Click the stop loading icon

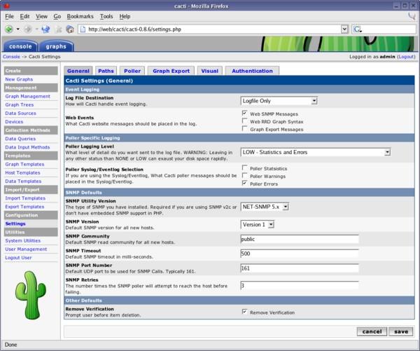[x=58, y=29]
